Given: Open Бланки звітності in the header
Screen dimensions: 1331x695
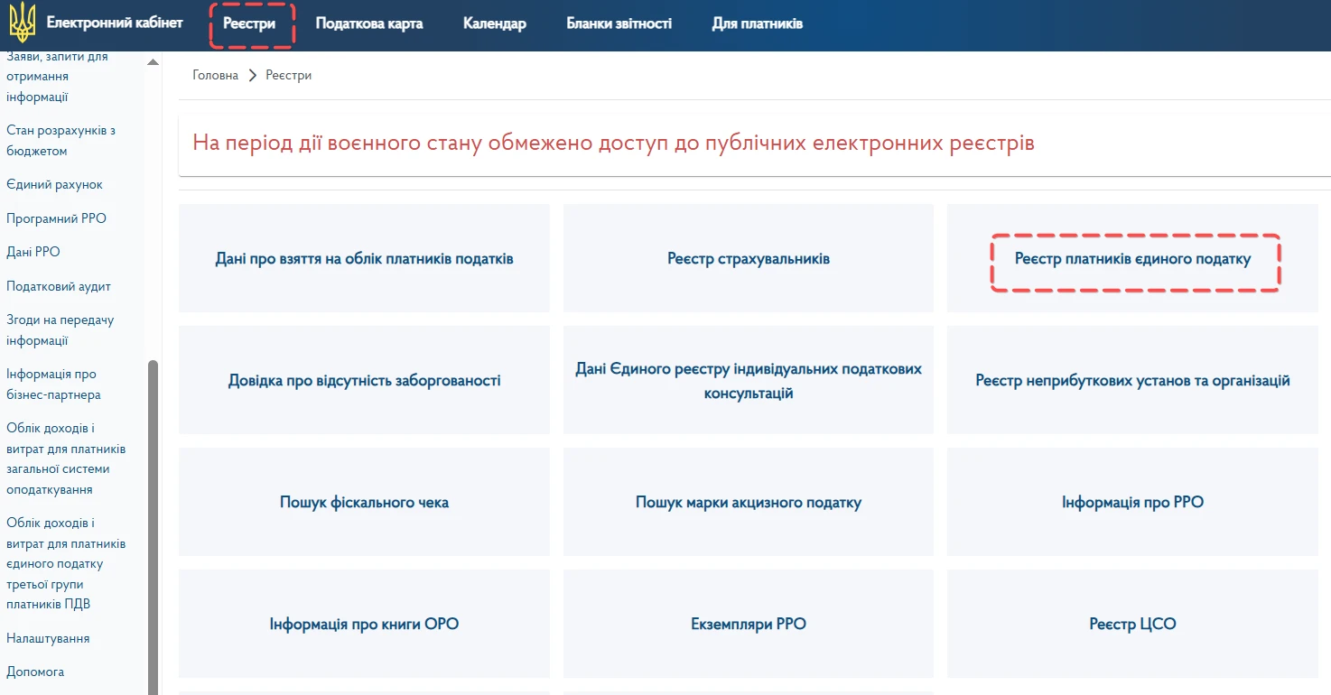Looking at the screenshot, I should pyautogui.click(x=619, y=23).
